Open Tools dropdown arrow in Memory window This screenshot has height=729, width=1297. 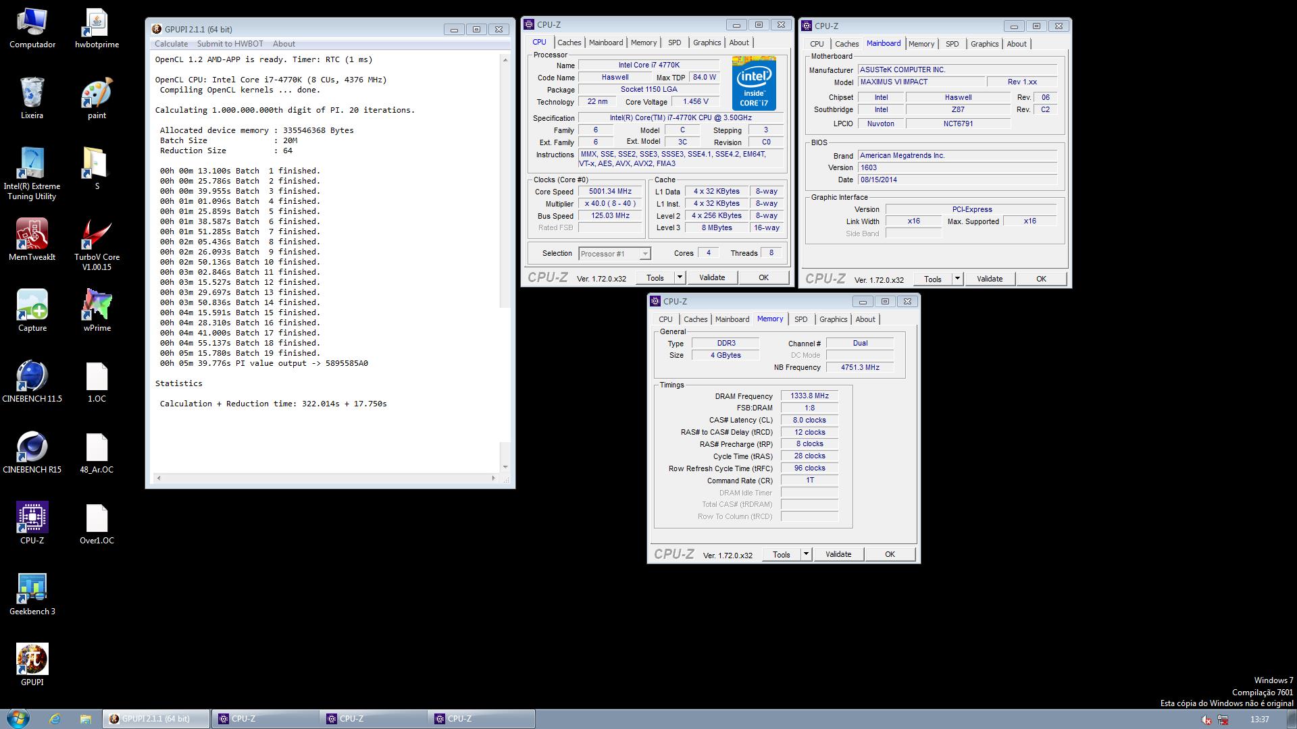[x=806, y=554]
